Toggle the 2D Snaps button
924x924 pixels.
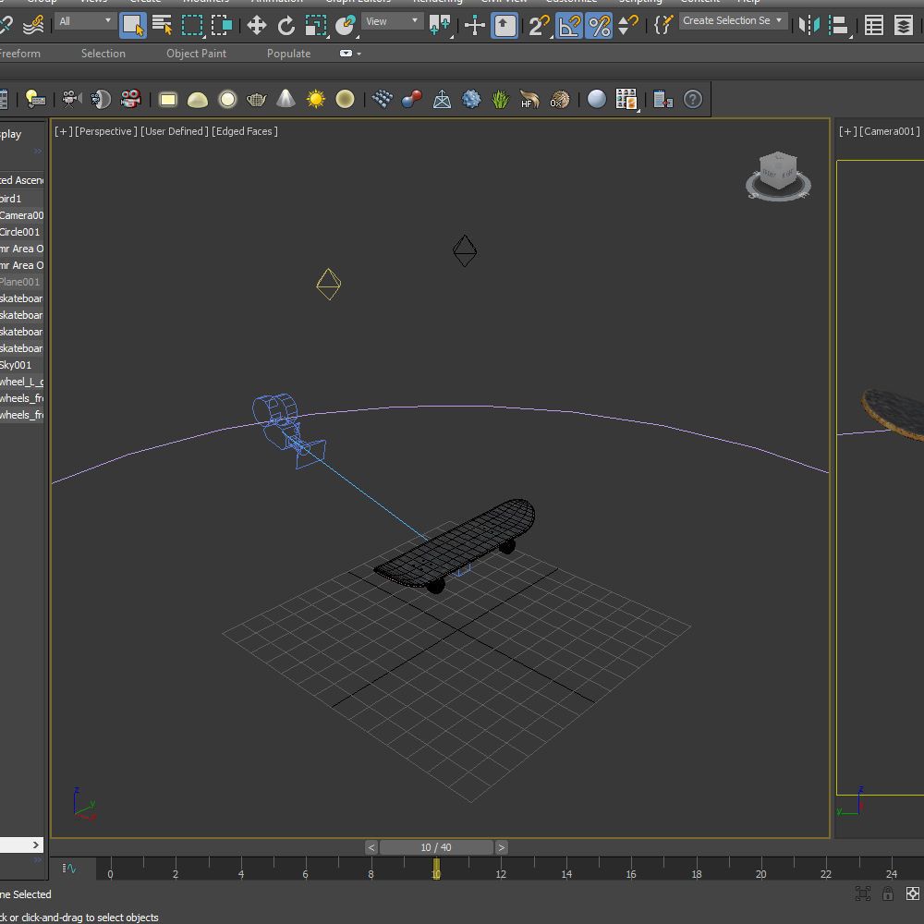538,25
